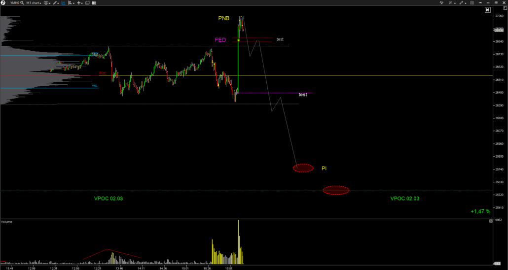This screenshot has width=508, height=270.
Task: Select the lower red dashed ellipse on VPOC line
Action: pyautogui.click(x=336, y=190)
